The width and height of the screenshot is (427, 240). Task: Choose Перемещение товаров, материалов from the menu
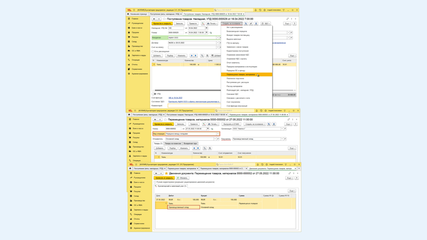point(241,75)
